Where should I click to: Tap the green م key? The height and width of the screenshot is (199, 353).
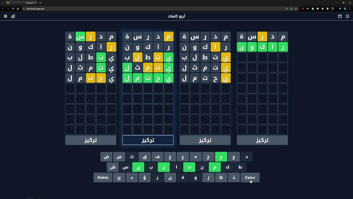[215, 167]
